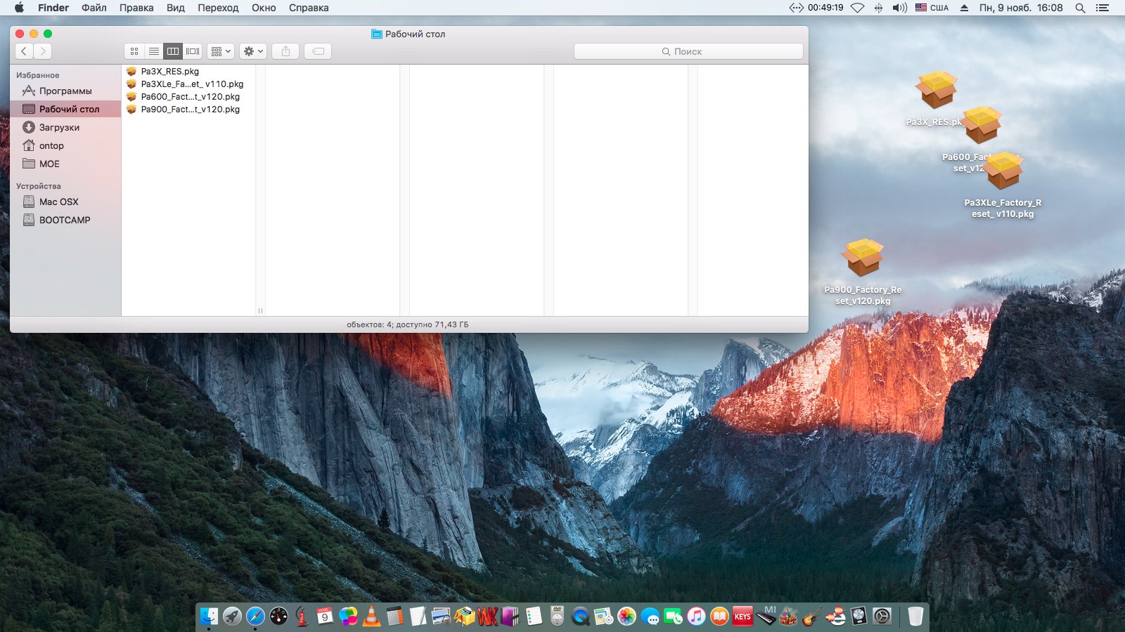Open Calendar from the Dock
The width and height of the screenshot is (1125, 632).
pos(325,616)
